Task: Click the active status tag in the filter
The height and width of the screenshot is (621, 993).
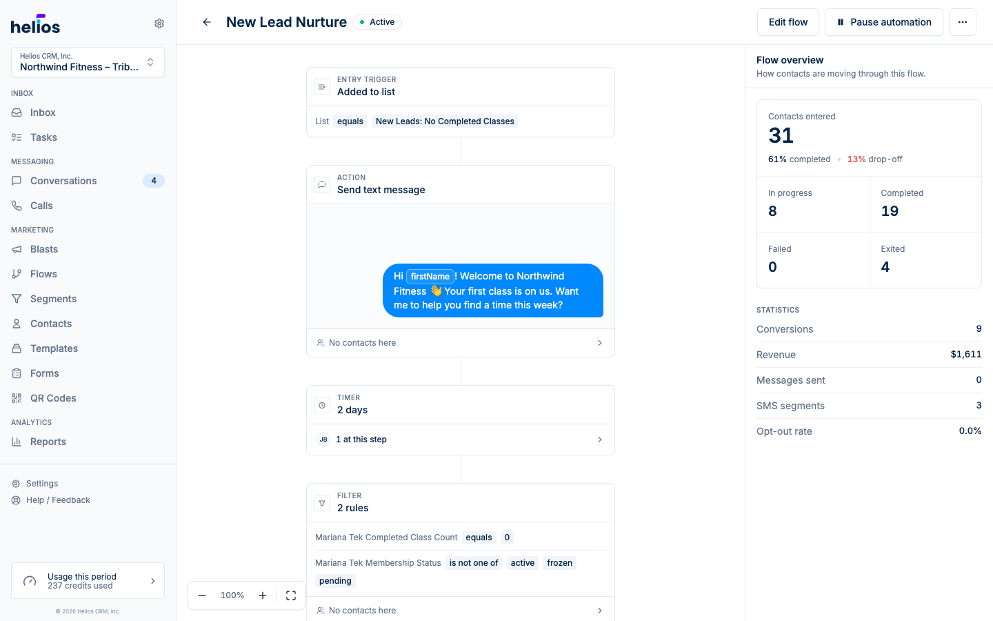Action: pyautogui.click(x=523, y=563)
